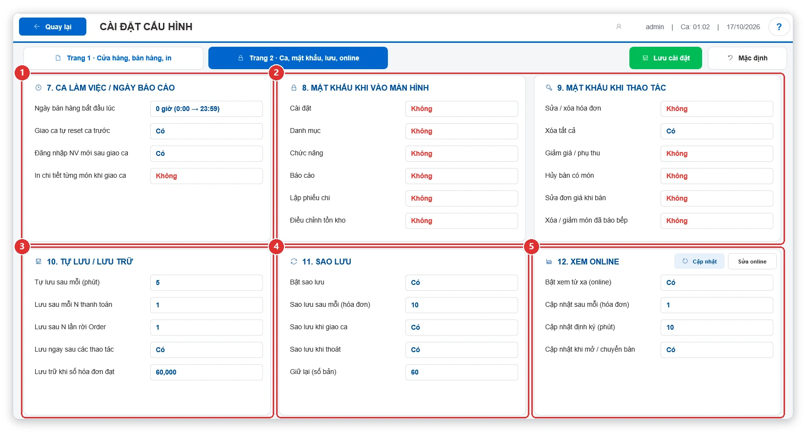Click the admin user profile icon
This screenshot has width=806, height=432.
(x=619, y=27)
